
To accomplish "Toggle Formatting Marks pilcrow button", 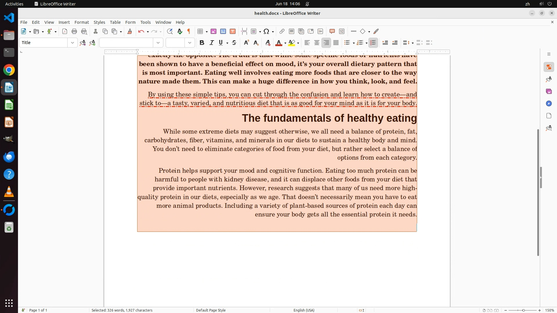I will (x=189, y=32).
